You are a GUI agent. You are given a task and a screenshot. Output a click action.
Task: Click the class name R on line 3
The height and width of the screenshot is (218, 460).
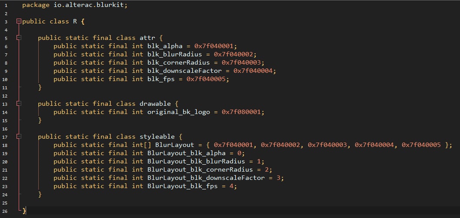click(x=75, y=21)
